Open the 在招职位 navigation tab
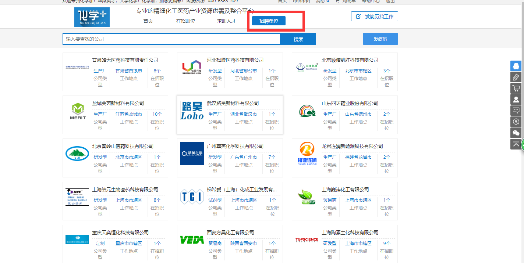 185,21
